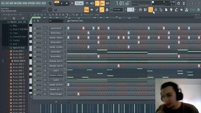Open the OPTIONS menu
This screenshot has width=201, height=113.
[x=31, y=3]
